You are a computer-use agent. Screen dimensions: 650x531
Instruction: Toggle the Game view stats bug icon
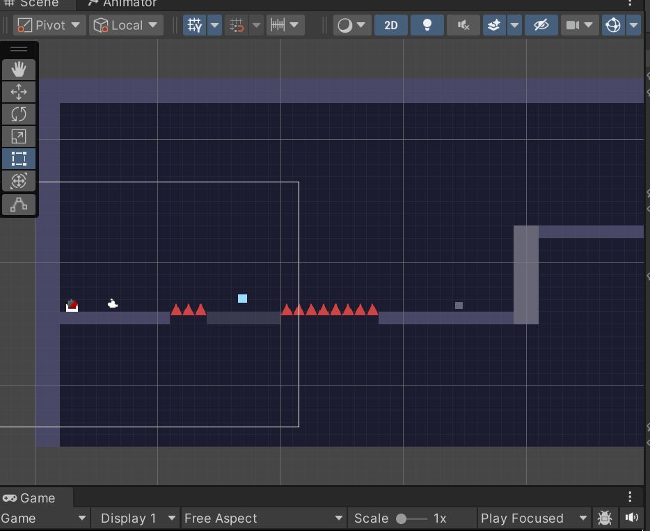point(605,518)
